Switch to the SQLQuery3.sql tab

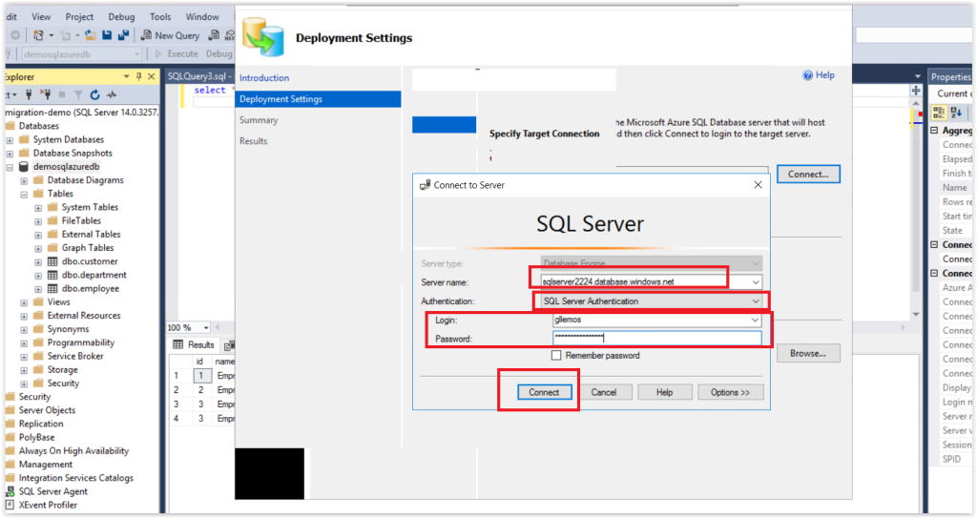(x=199, y=76)
